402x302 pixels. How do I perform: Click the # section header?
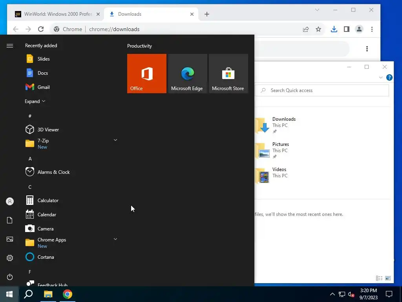30,116
